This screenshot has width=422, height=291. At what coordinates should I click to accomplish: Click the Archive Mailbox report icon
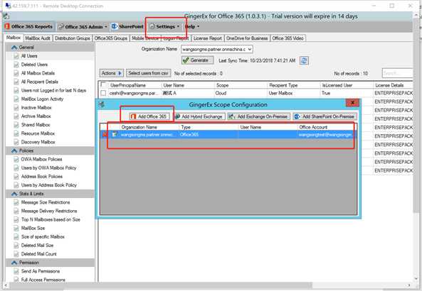pos(16,116)
